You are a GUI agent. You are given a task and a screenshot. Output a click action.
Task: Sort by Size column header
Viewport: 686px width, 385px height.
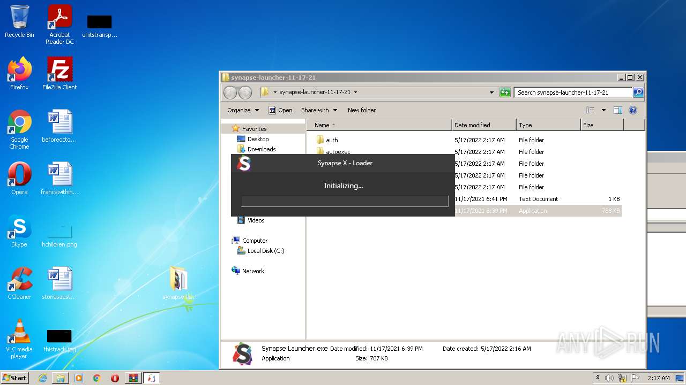602,125
